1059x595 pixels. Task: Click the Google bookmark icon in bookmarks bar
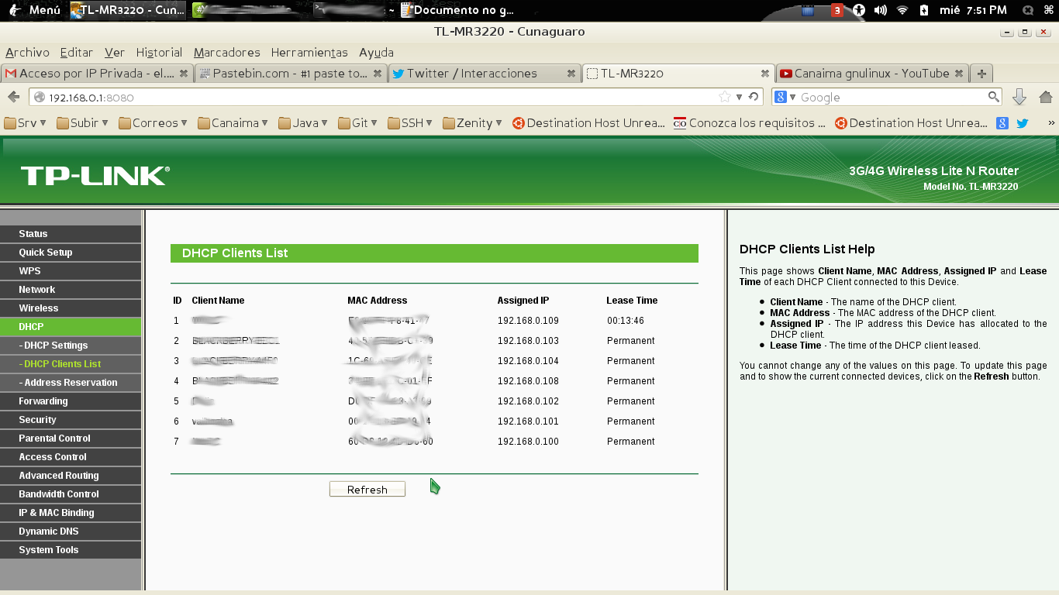pos(1002,123)
